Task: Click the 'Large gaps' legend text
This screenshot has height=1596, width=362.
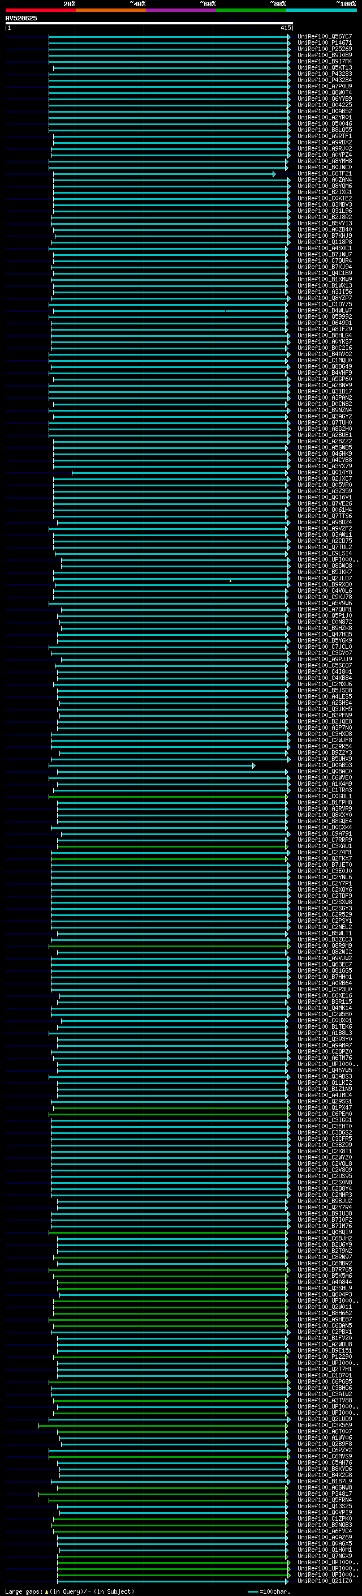Action: (24, 1591)
